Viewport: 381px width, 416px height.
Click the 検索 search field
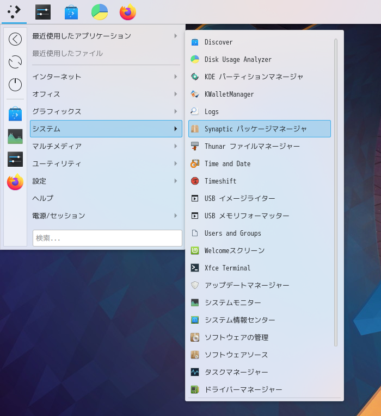pos(107,238)
